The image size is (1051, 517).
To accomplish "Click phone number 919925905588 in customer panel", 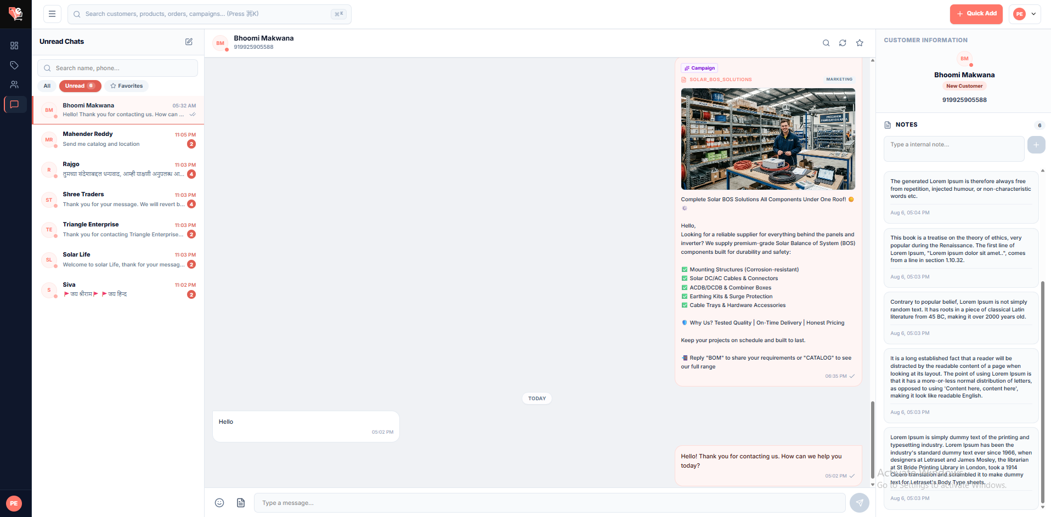I will click(x=964, y=100).
